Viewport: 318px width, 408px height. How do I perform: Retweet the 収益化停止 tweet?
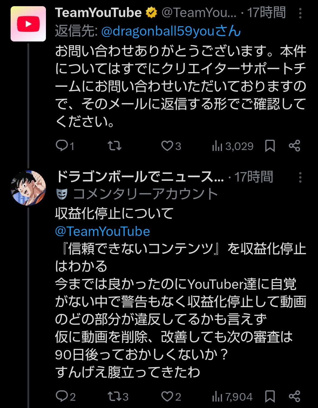pos(114,397)
